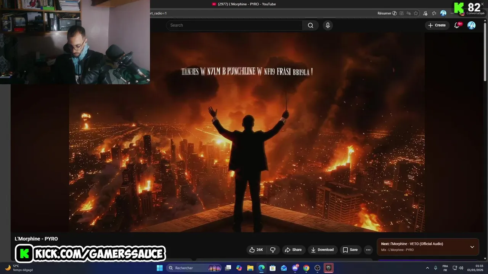This screenshot has height=274, width=488.
Task: Click the translate page icon in address bar
Action: (409, 13)
